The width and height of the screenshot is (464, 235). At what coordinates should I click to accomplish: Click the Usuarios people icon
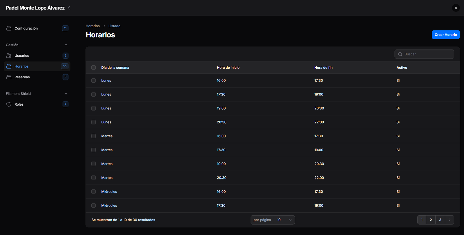pos(9,56)
